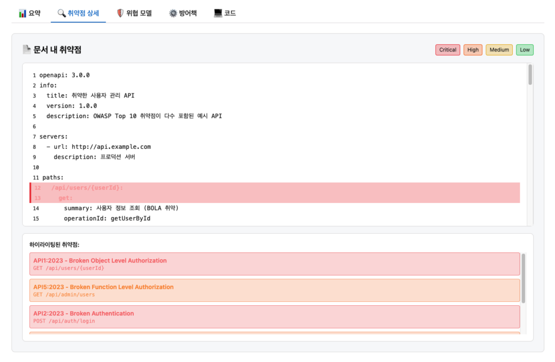This screenshot has height=362, width=555.
Task: Click the document icon beside 문서 내 취약점
Action: [x=27, y=50]
